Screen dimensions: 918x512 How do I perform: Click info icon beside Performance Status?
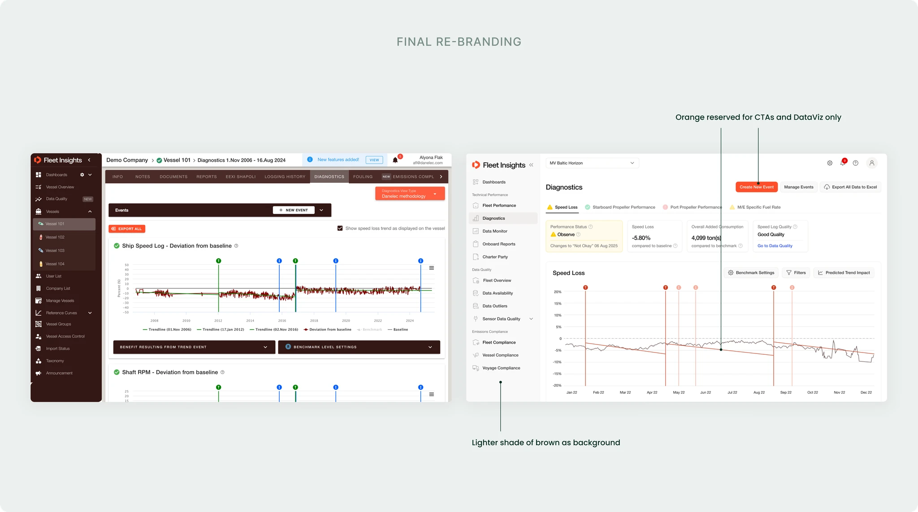pyautogui.click(x=590, y=227)
